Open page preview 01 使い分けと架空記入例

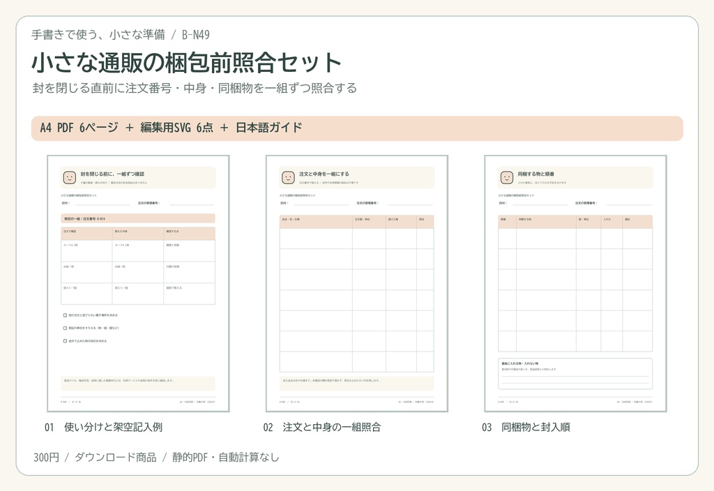tap(138, 283)
